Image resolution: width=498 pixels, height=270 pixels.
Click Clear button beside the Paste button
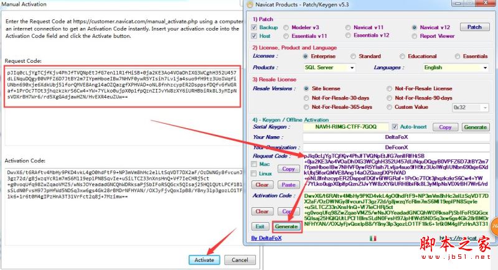[262, 185]
